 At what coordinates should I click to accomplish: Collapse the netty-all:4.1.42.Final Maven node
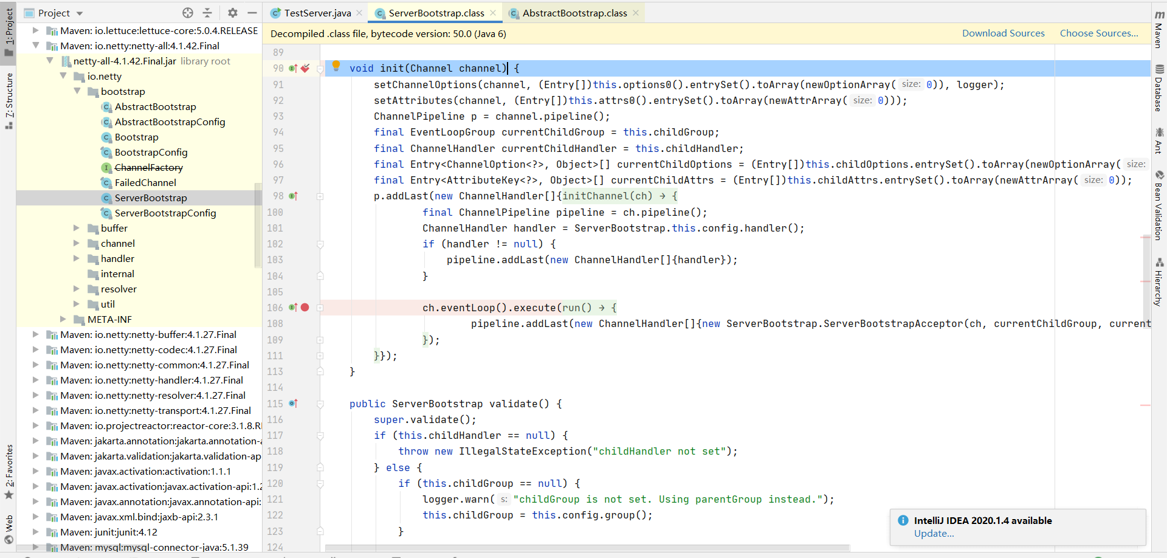pos(35,46)
